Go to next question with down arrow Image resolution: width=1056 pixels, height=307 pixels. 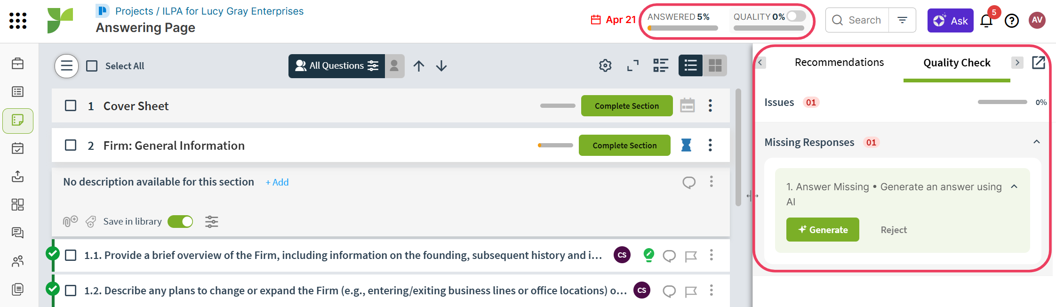pos(441,66)
